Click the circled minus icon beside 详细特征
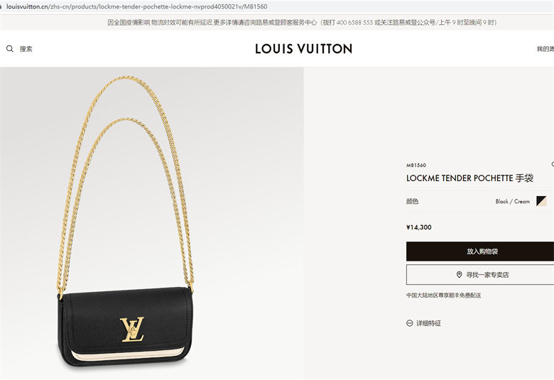This screenshot has width=554, height=380. (x=410, y=323)
